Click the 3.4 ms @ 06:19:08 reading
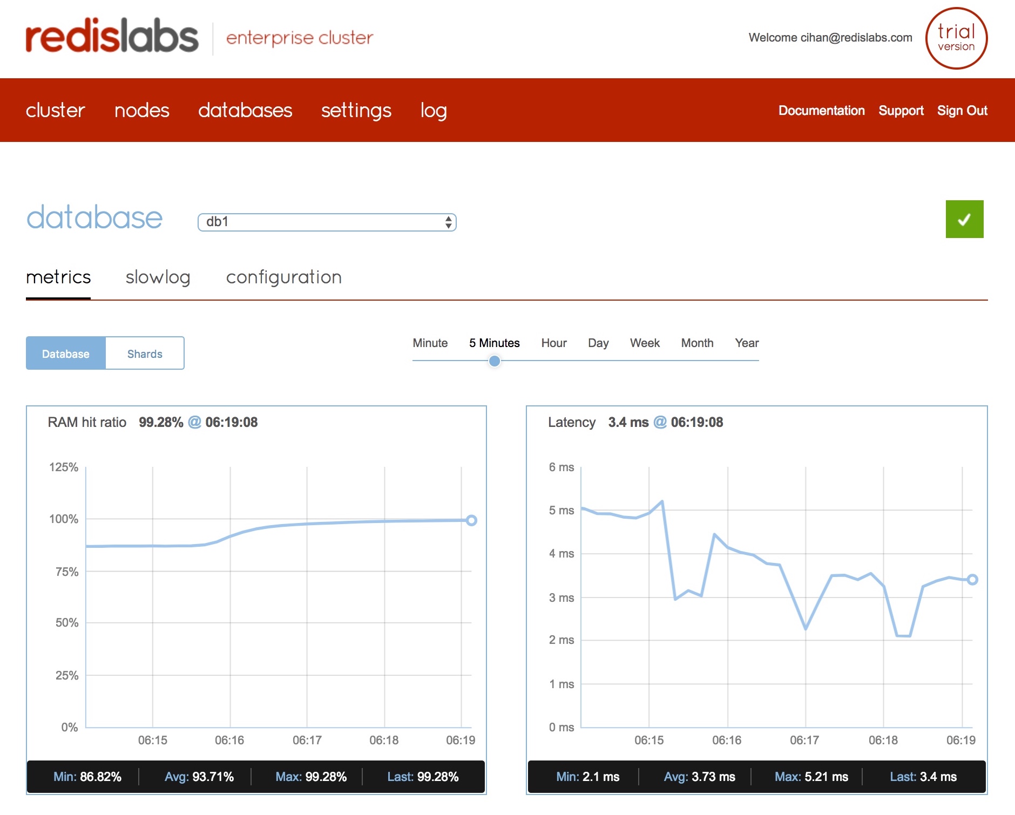The width and height of the screenshot is (1015, 815). pos(666,422)
